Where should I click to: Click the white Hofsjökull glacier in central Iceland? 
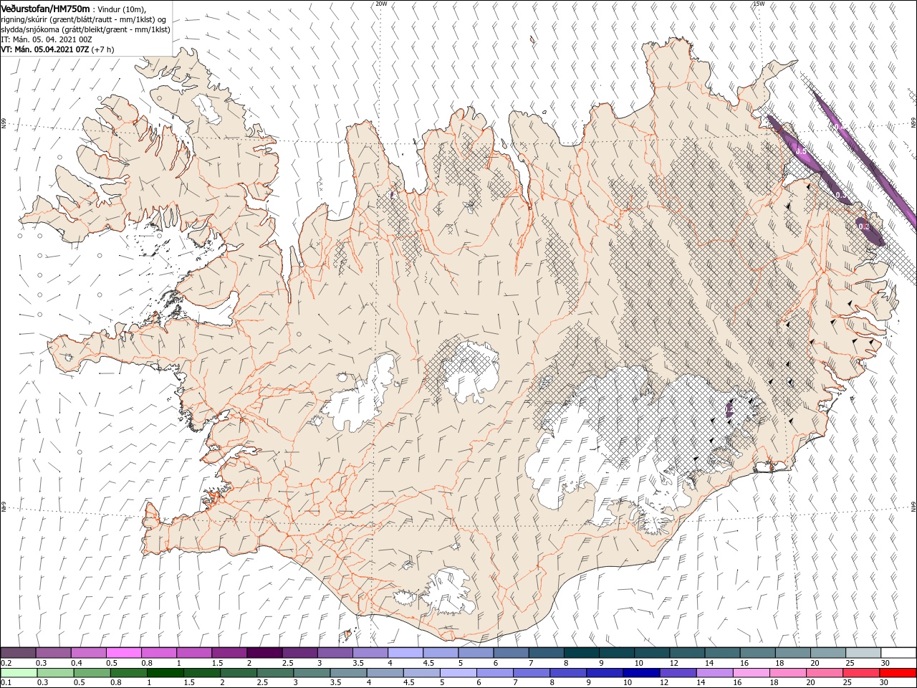[470, 371]
